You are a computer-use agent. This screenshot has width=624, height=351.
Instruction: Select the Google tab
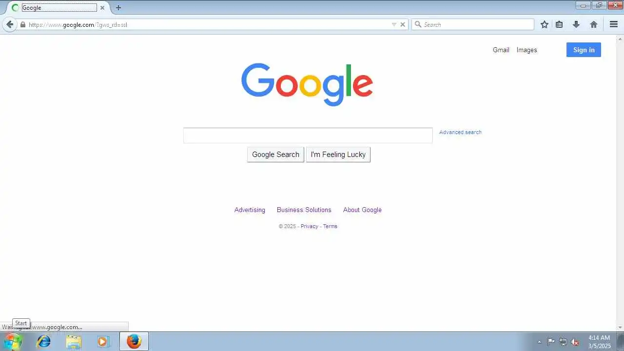(58, 8)
